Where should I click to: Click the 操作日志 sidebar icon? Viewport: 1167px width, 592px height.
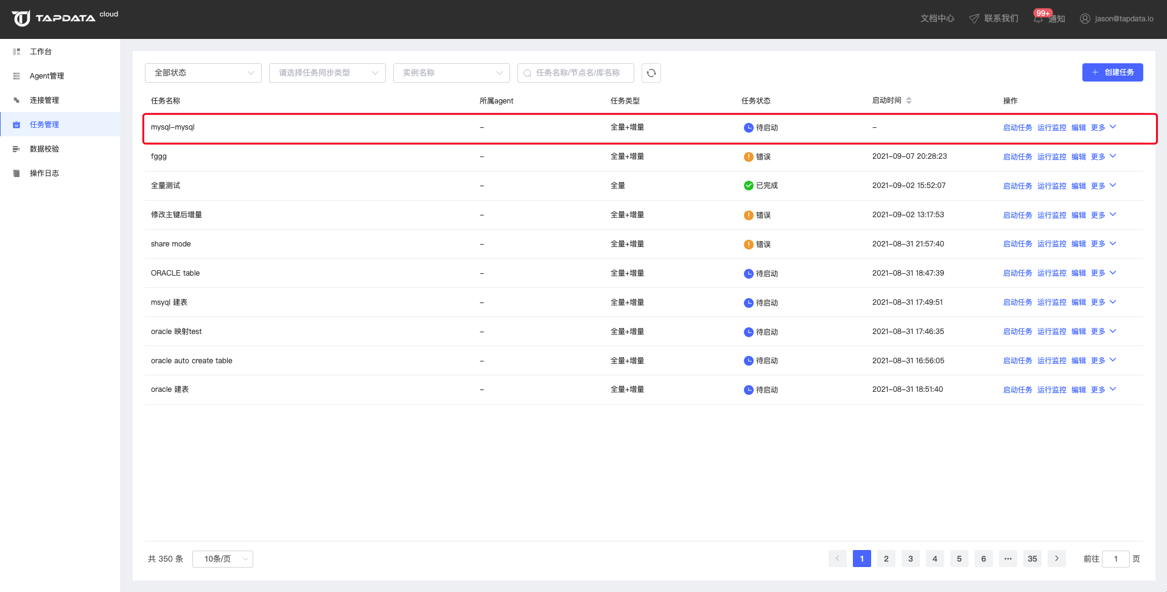pos(16,173)
